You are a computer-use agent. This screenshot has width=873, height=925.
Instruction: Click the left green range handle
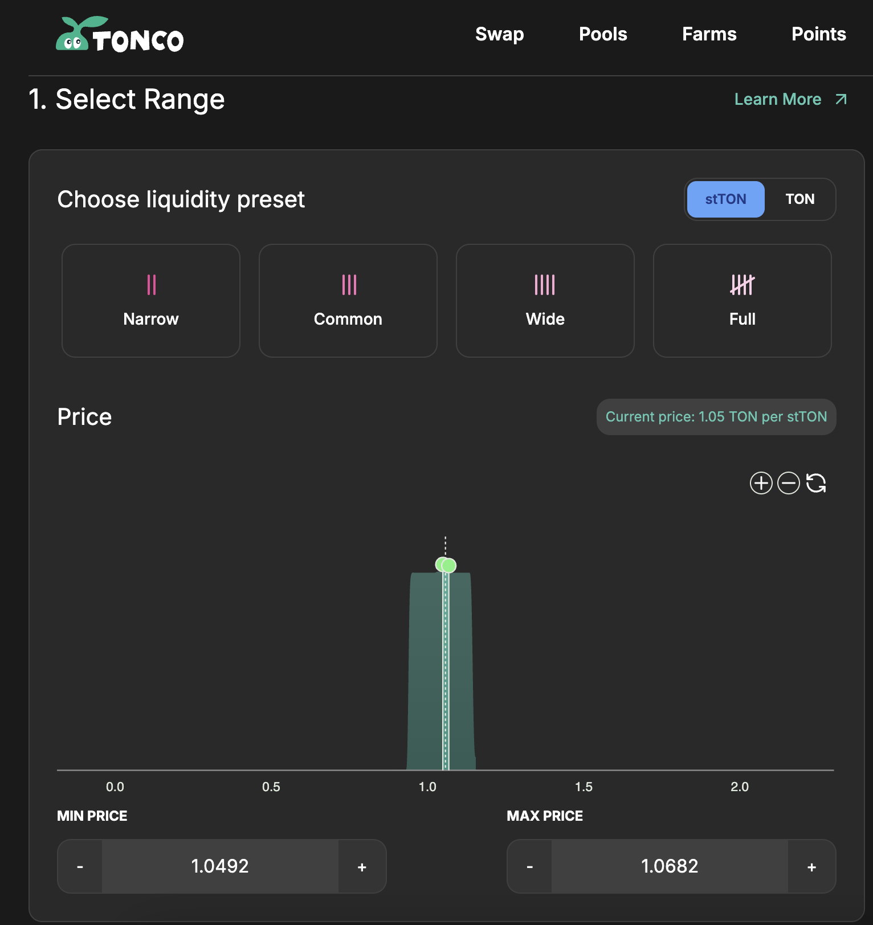(x=440, y=564)
